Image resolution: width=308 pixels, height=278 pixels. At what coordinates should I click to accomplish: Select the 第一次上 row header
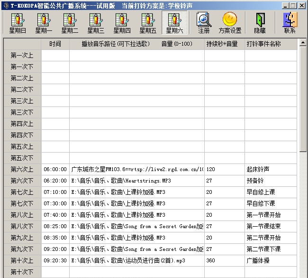22,56
